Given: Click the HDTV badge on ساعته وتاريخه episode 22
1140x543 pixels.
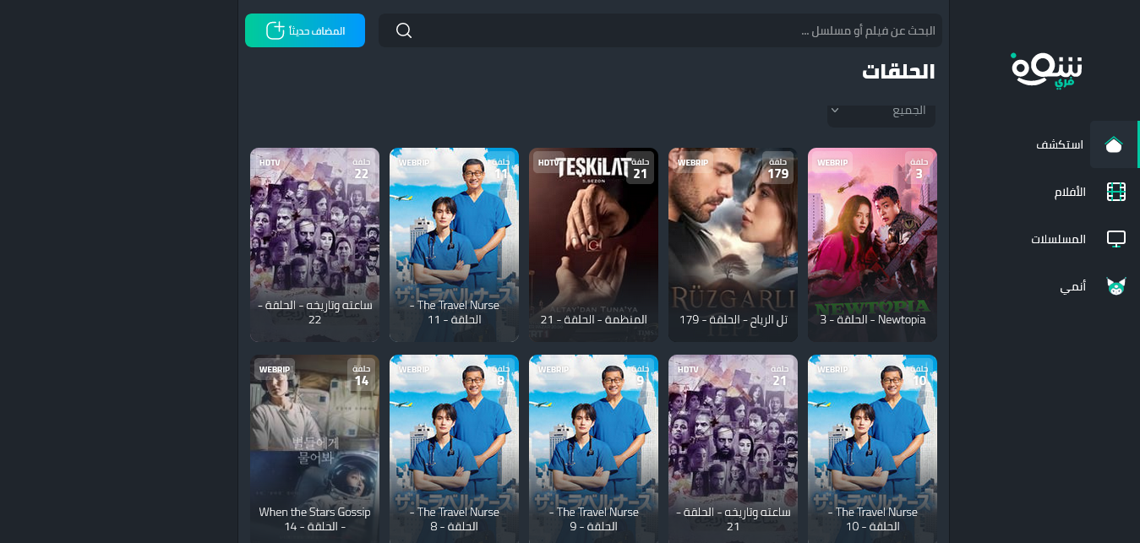Looking at the screenshot, I should coord(270,162).
